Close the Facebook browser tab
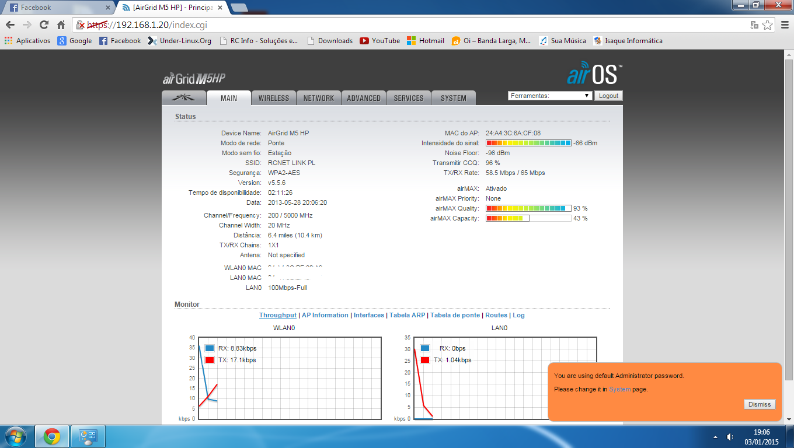 click(108, 8)
